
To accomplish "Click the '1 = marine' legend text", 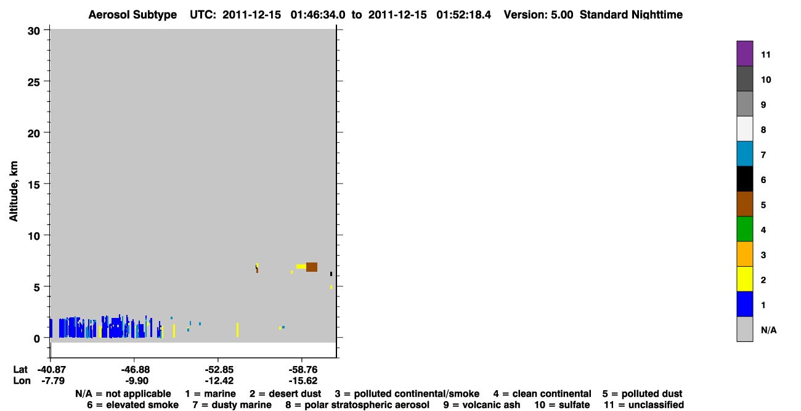I will pos(211,394).
